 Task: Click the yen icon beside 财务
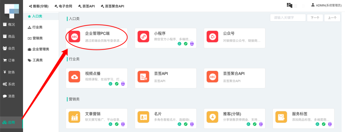(x=4, y=72)
